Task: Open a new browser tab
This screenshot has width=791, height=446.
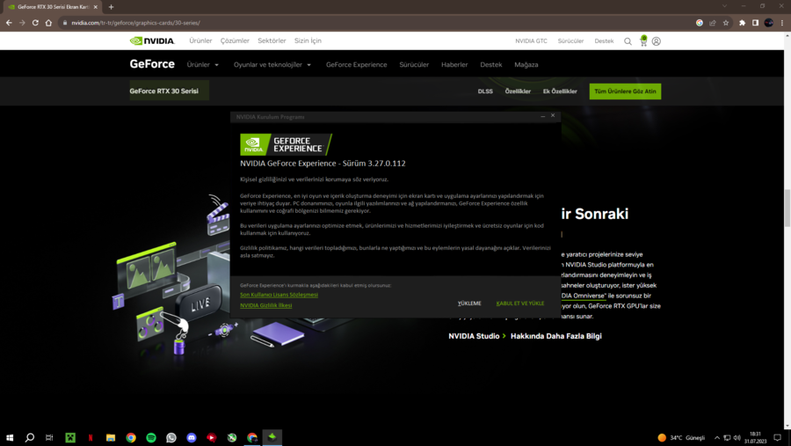Action: (111, 7)
